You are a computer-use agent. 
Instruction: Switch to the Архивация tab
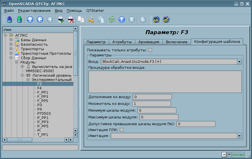[149, 42]
